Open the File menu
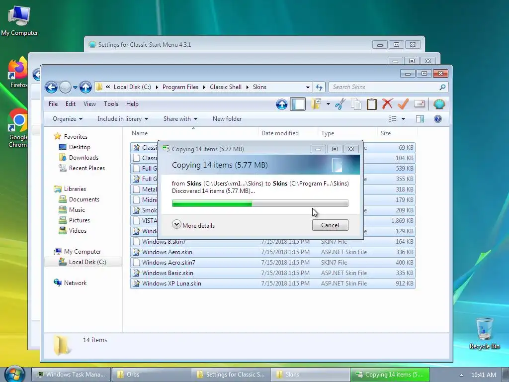This screenshot has height=382, width=509. pyautogui.click(x=53, y=104)
